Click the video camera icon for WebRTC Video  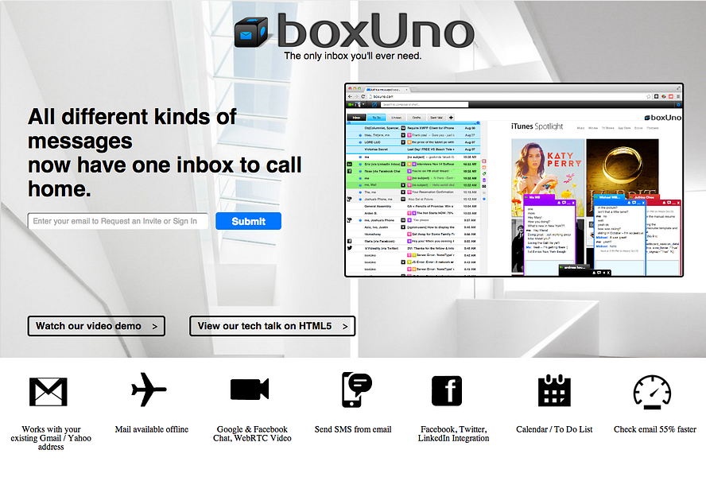point(250,390)
